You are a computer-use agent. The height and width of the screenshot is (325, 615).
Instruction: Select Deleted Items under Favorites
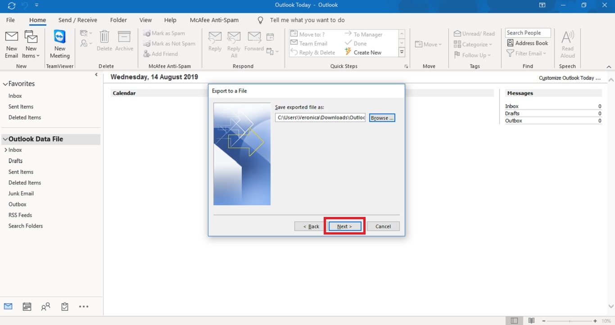click(25, 117)
